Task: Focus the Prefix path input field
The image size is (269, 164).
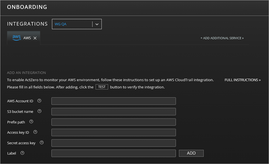Action: click(114, 122)
